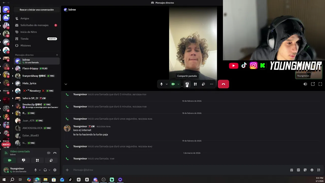Collapse call view with the down chevron

[66, 84]
